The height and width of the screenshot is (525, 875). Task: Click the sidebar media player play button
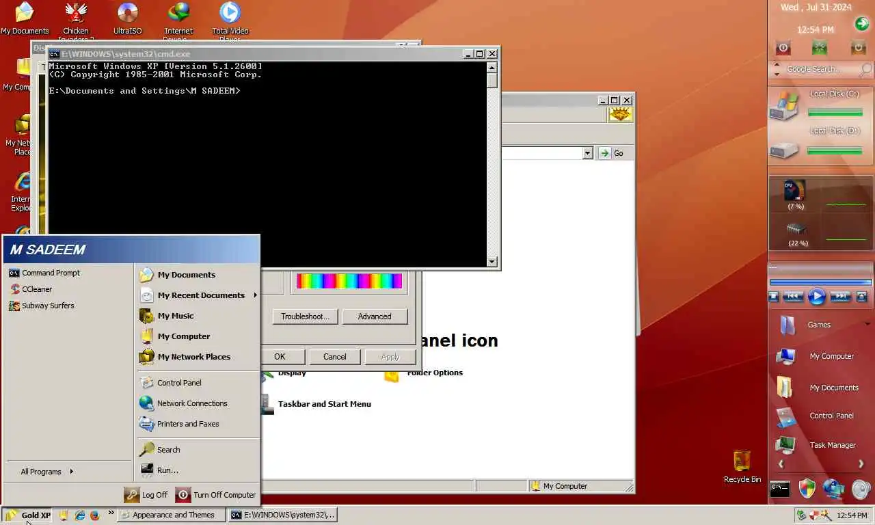[817, 297]
